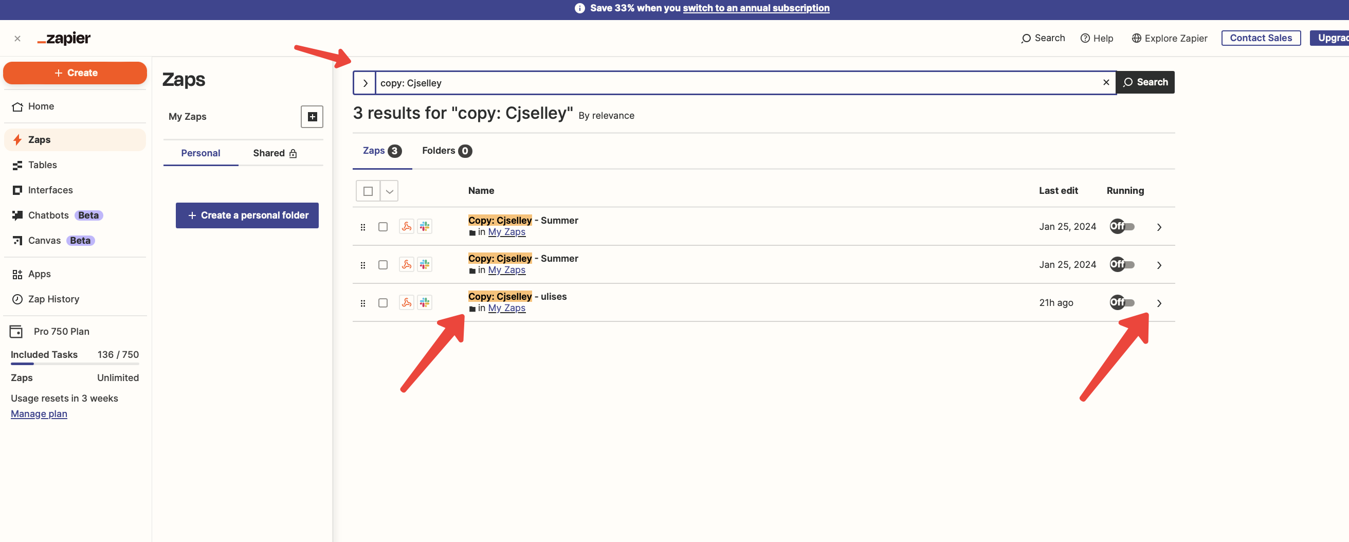Open Chatbots Beta in the sidebar
The width and height of the screenshot is (1349, 542).
[x=75, y=215]
